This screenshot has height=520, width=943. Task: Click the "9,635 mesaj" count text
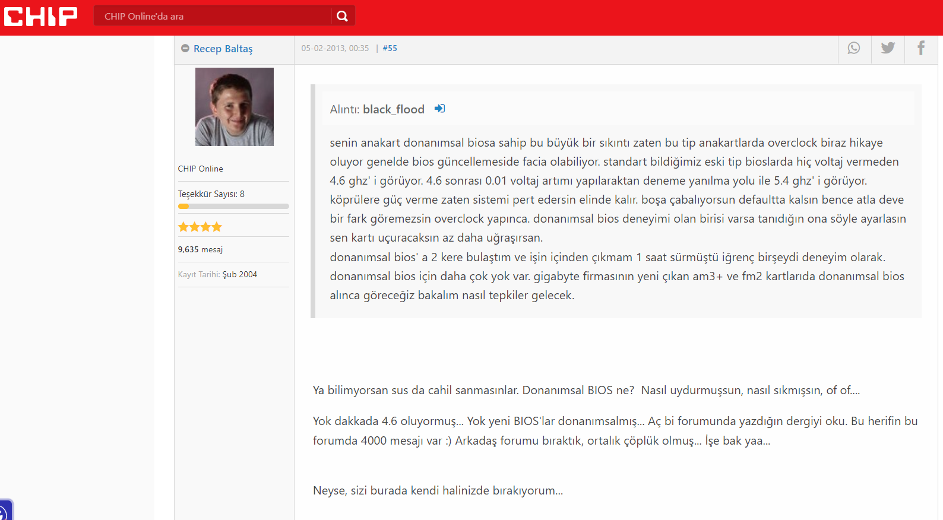point(201,249)
